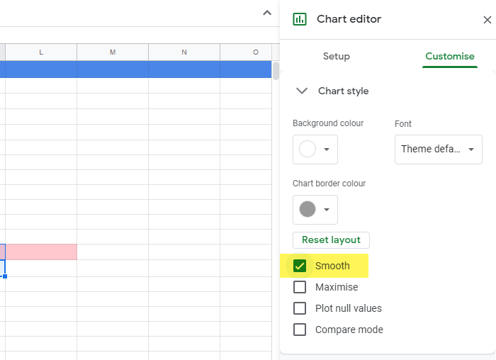Open the Chart border colour dropdown arrow

pos(327,210)
